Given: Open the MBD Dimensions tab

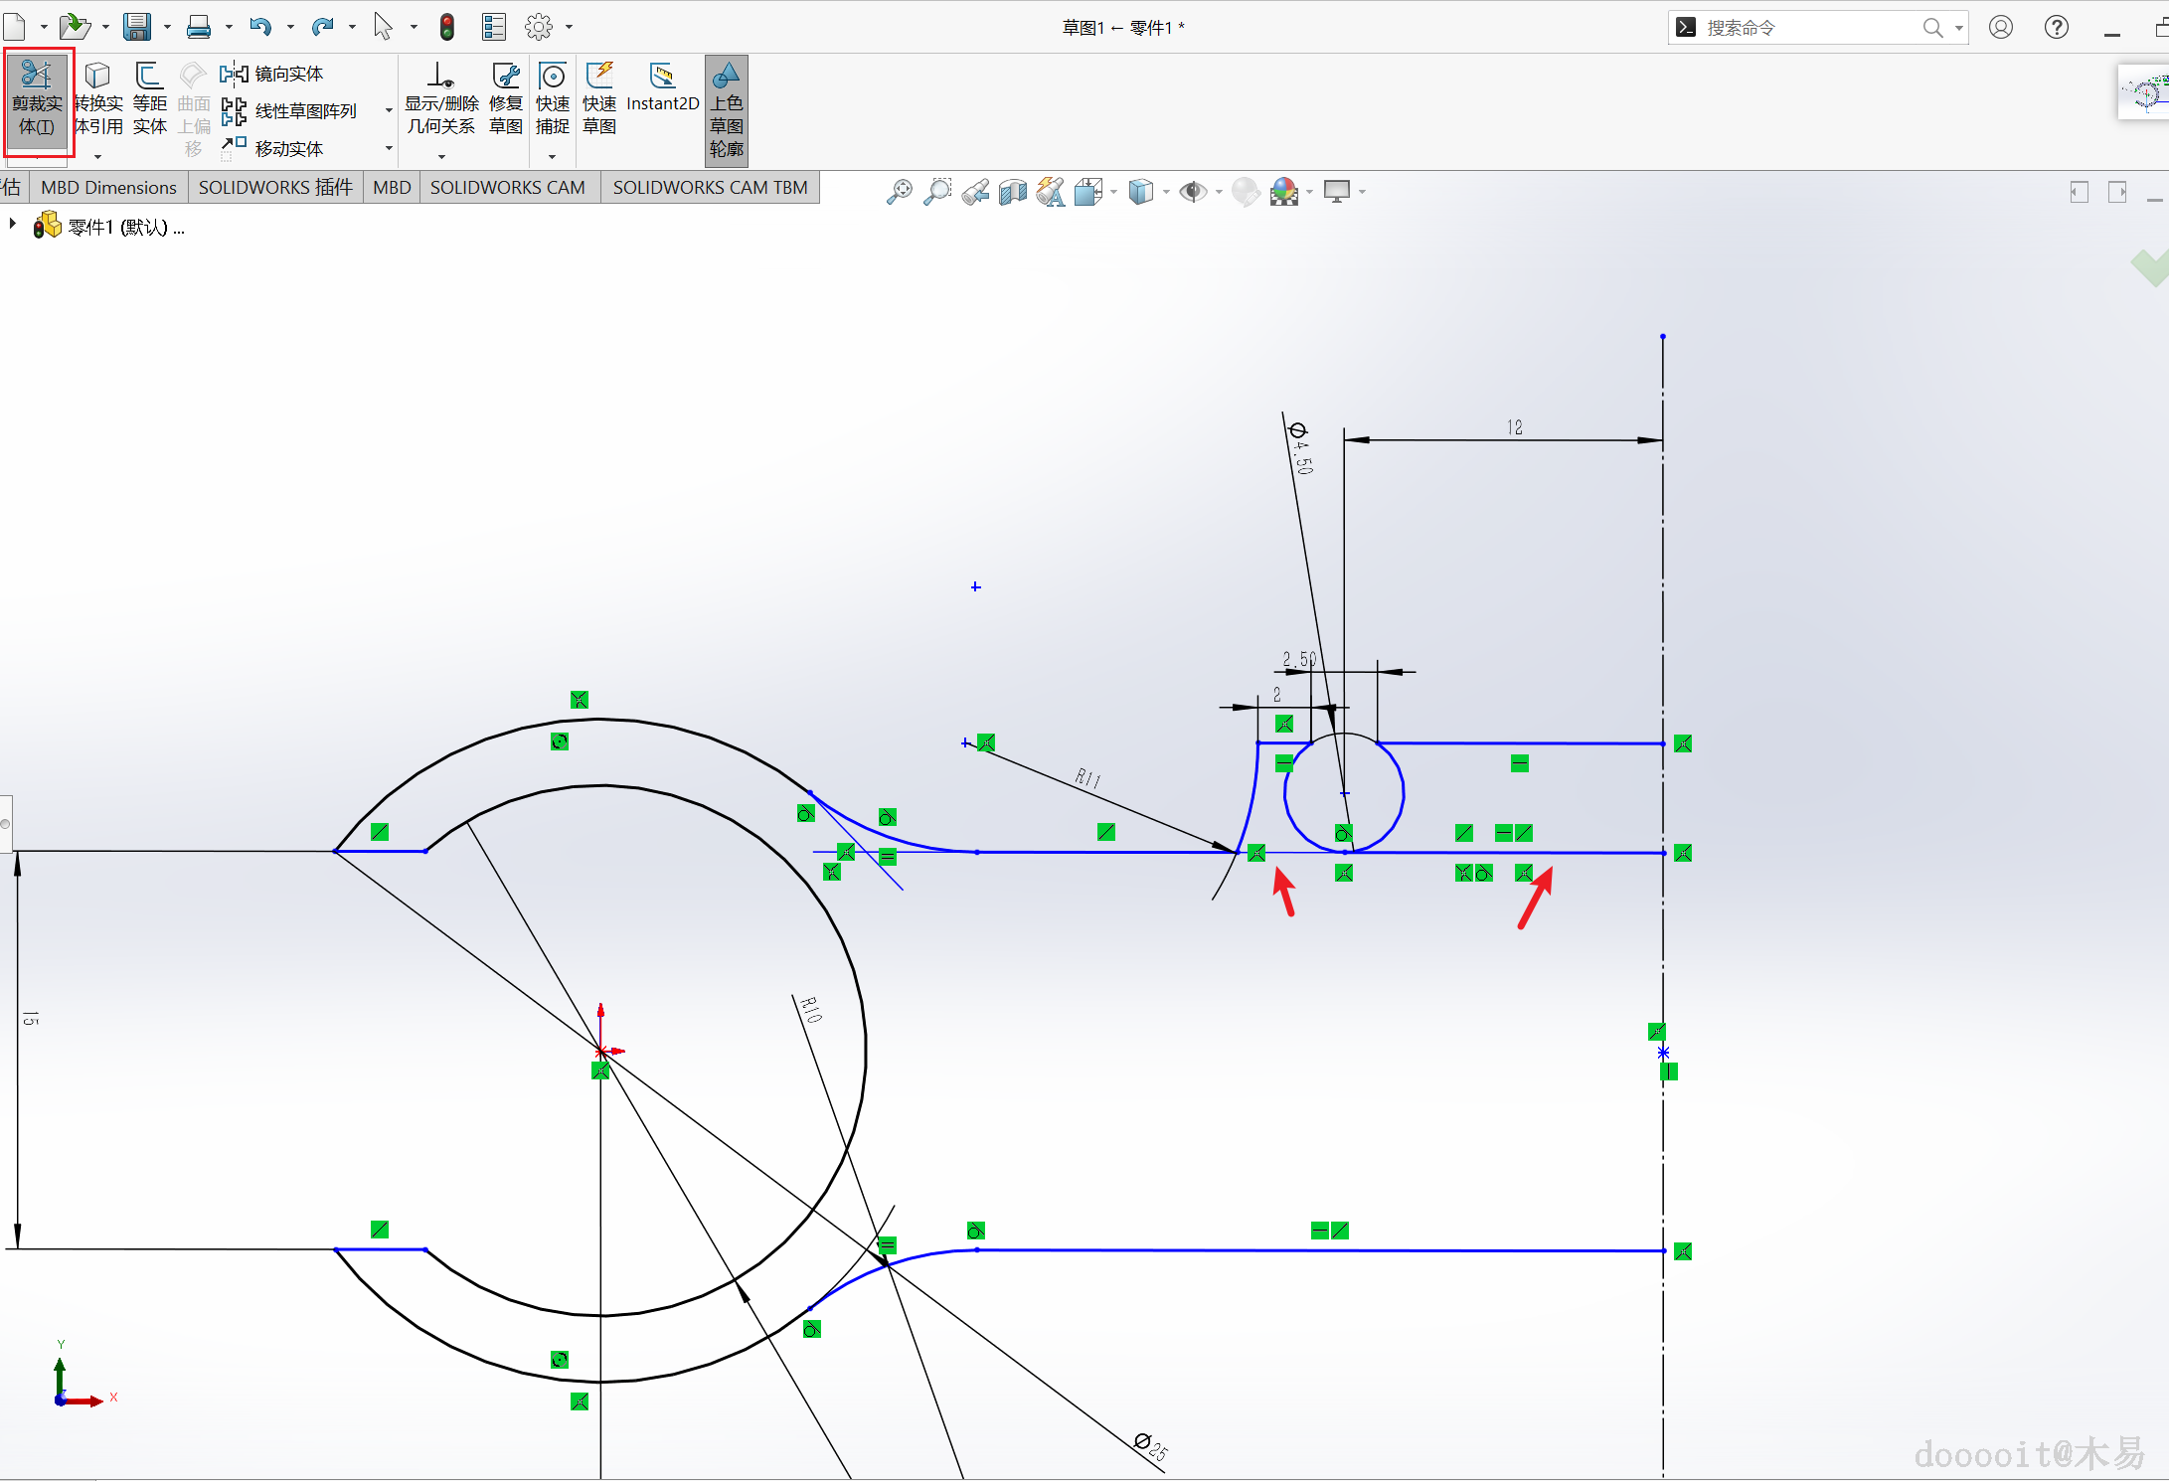Looking at the screenshot, I should coord(108,187).
